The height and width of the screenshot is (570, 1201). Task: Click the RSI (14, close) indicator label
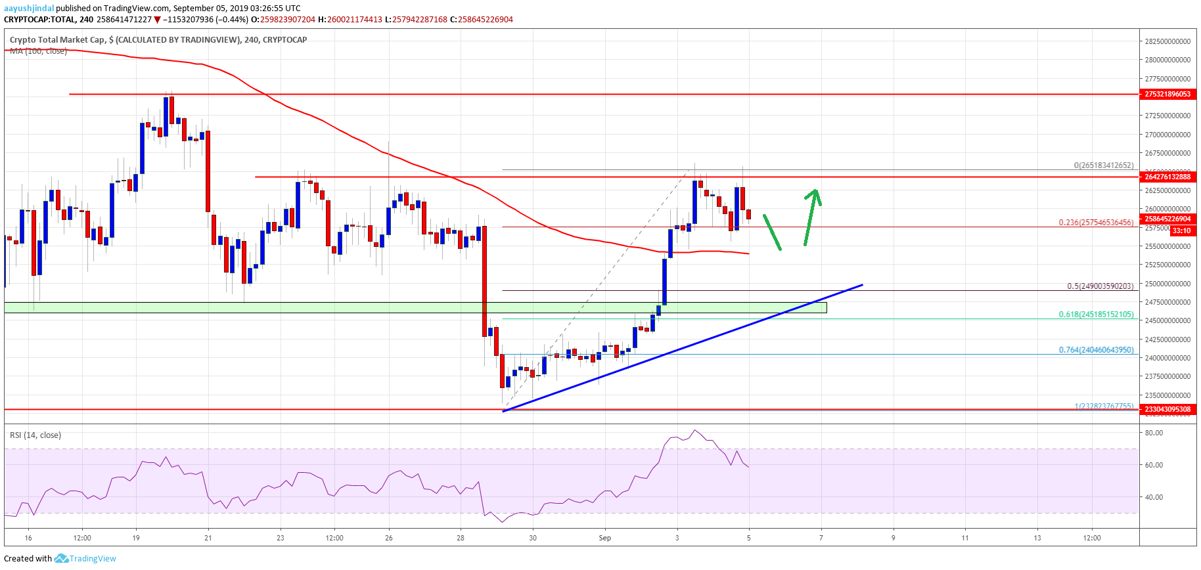point(35,435)
